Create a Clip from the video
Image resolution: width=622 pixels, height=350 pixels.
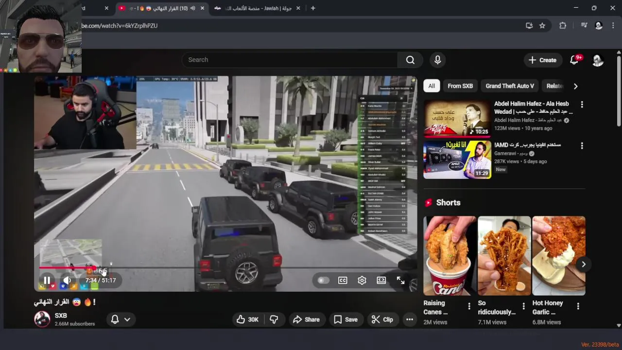pyautogui.click(x=382, y=319)
